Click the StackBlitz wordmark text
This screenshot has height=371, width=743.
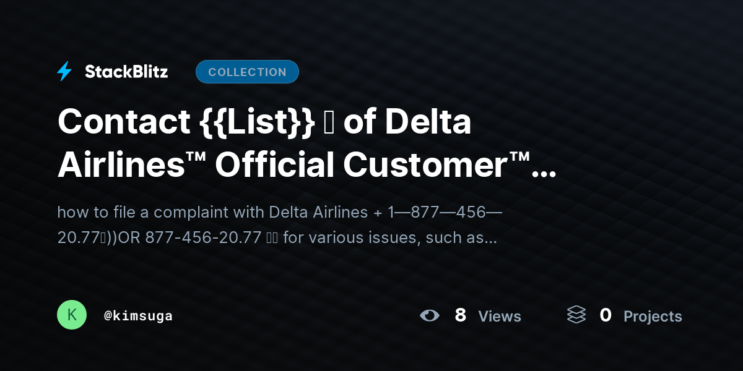click(126, 72)
